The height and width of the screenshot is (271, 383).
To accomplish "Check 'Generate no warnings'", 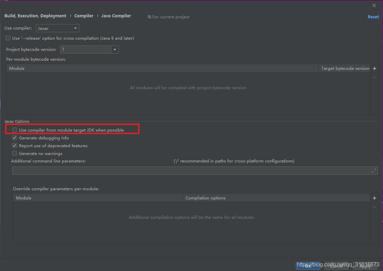I will click(14, 153).
